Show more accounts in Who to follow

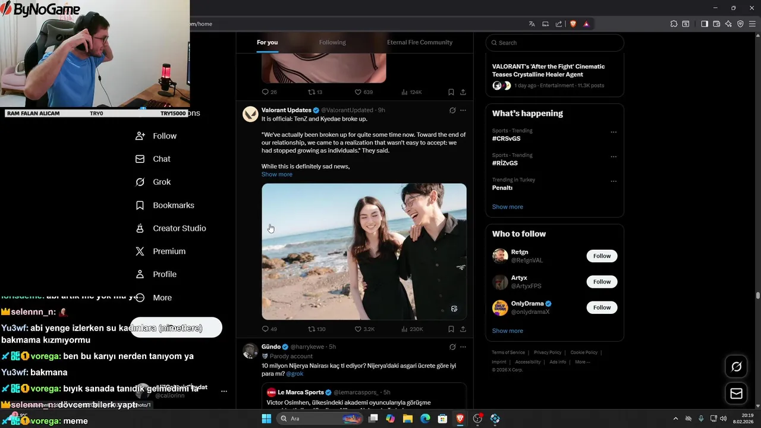pos(508,331)
